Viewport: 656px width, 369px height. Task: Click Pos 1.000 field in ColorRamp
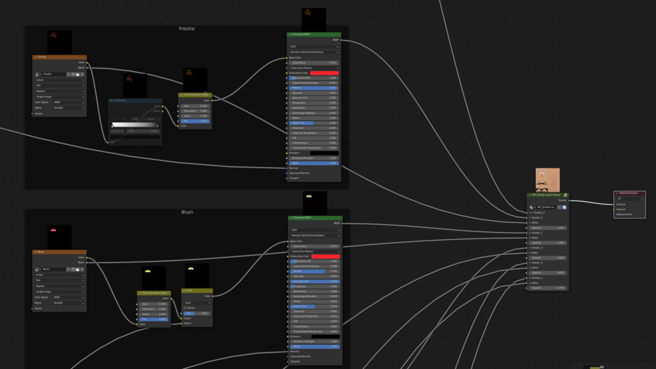(x=143, y=131)
